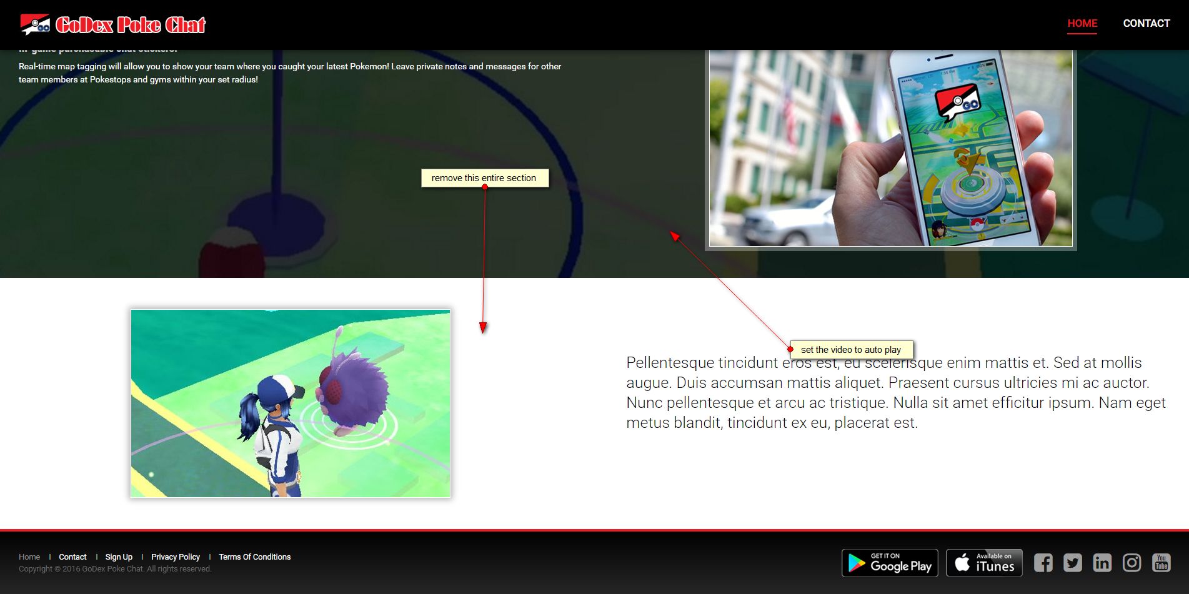
Task: Open the Facebook social icon
Action: tap(1043, 563)
